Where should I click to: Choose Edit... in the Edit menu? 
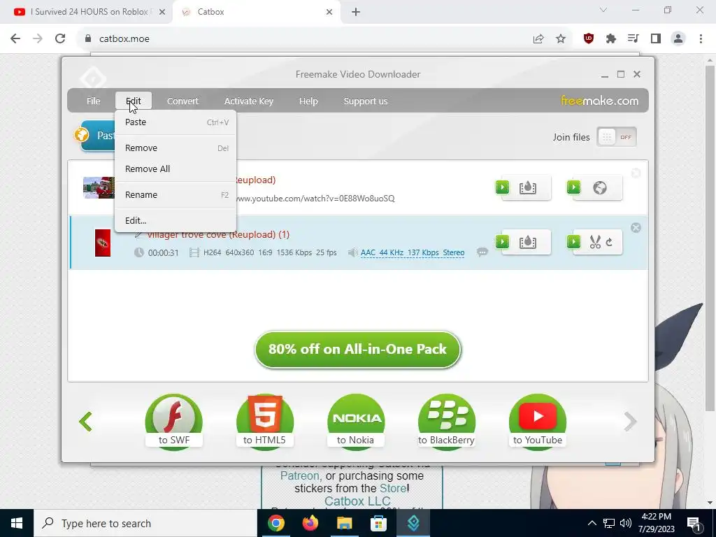[x=176, y=220]
